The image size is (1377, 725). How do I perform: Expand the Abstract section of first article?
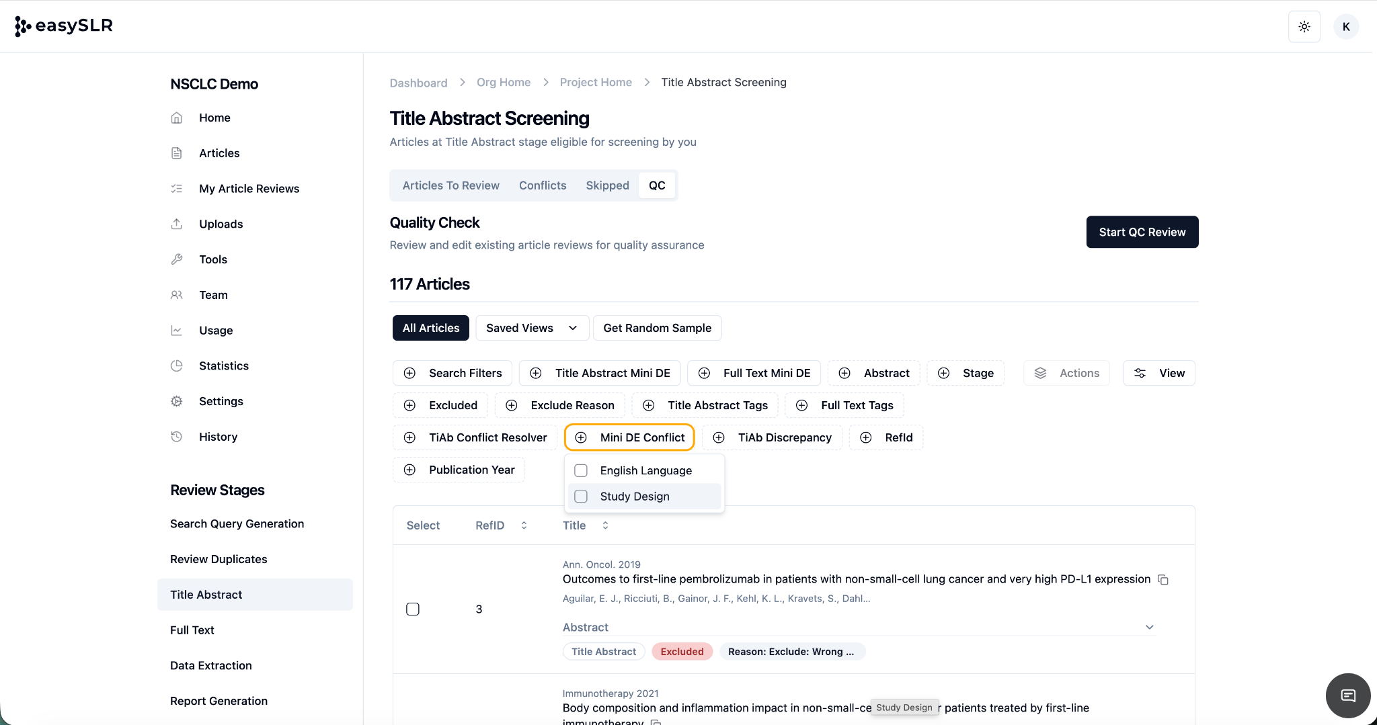tap(1149, 627)
